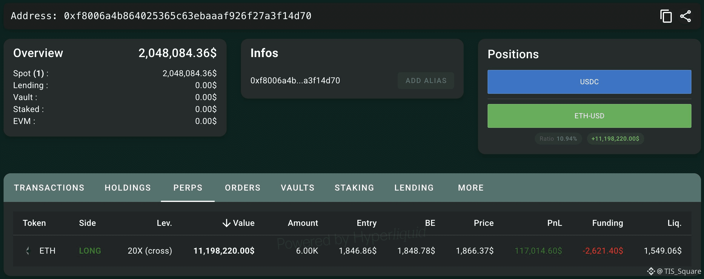Click the EVM row label in Overview
Viewport: 704px width, 279px height.
[24, 121]
